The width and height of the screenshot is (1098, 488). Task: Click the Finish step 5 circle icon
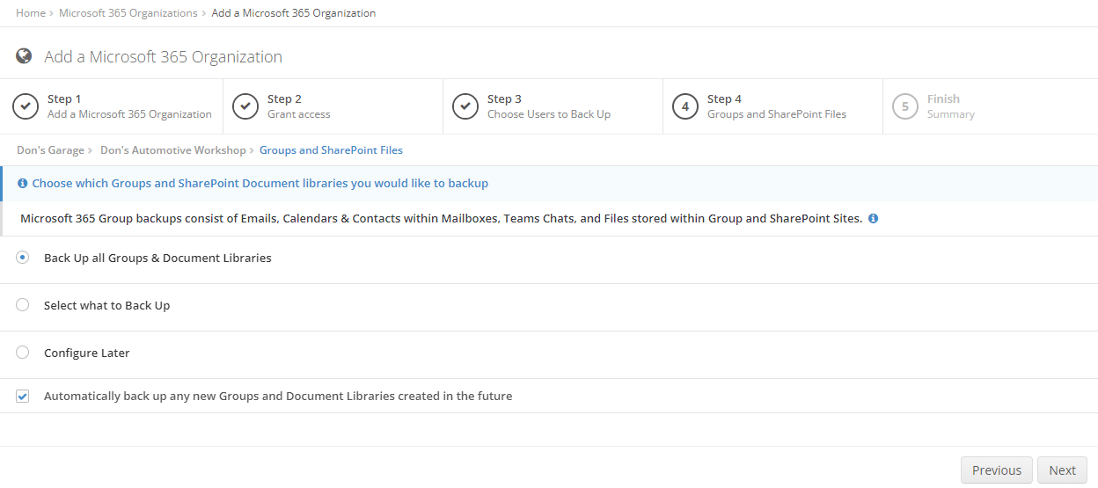905,106
